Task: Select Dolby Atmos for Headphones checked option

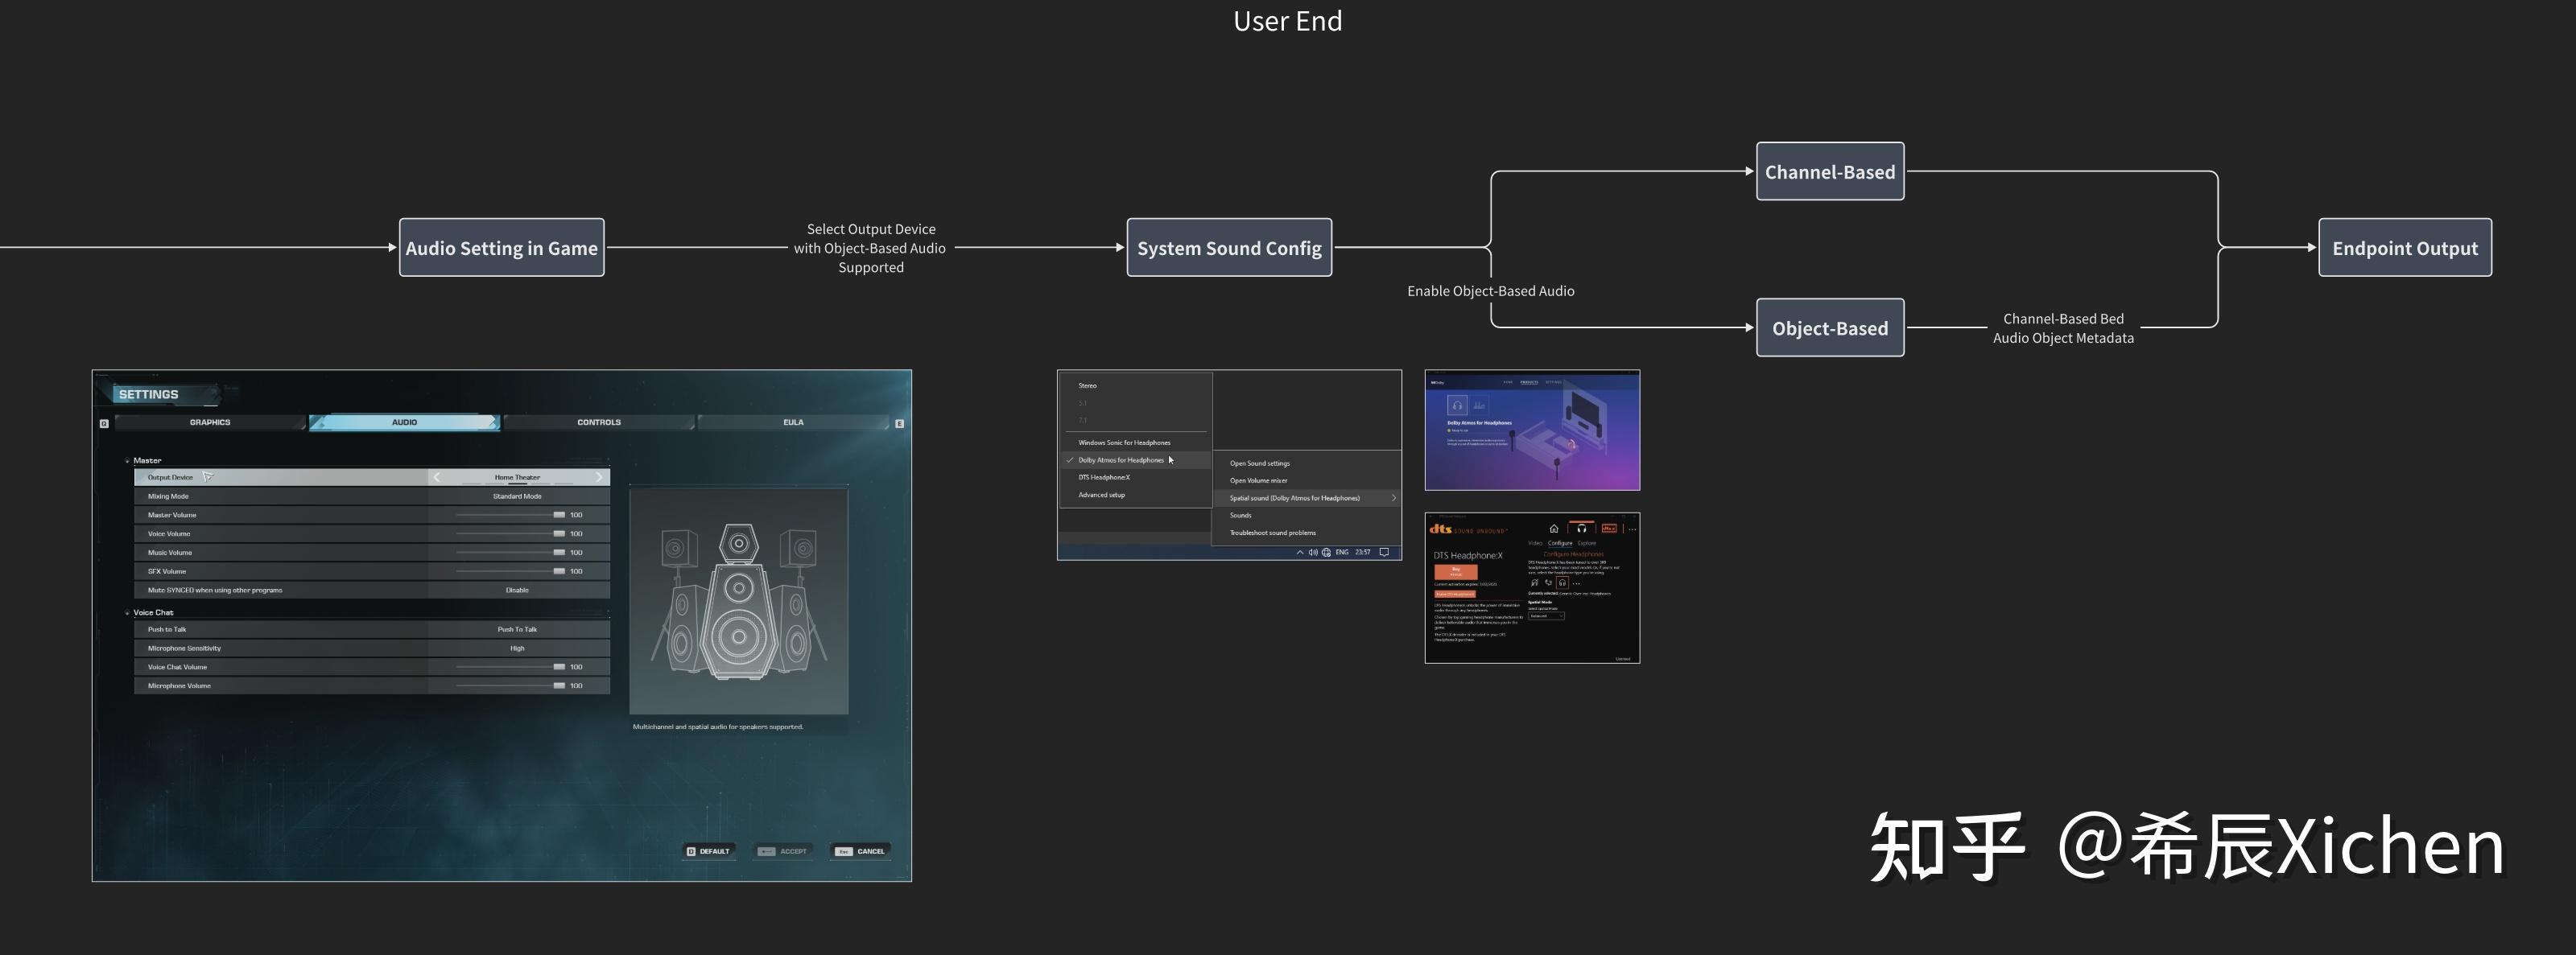Action: (x=1121, y=460)
